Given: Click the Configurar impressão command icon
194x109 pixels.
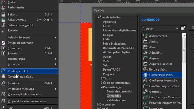Looking at the screenshot, I should click(145, 81).
